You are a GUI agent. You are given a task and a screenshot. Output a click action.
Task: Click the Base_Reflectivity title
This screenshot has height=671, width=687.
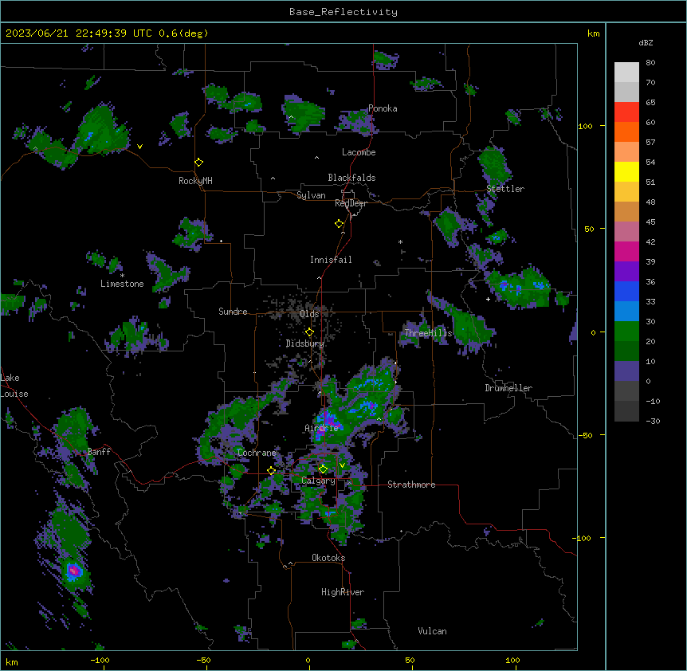coord(343,12)
